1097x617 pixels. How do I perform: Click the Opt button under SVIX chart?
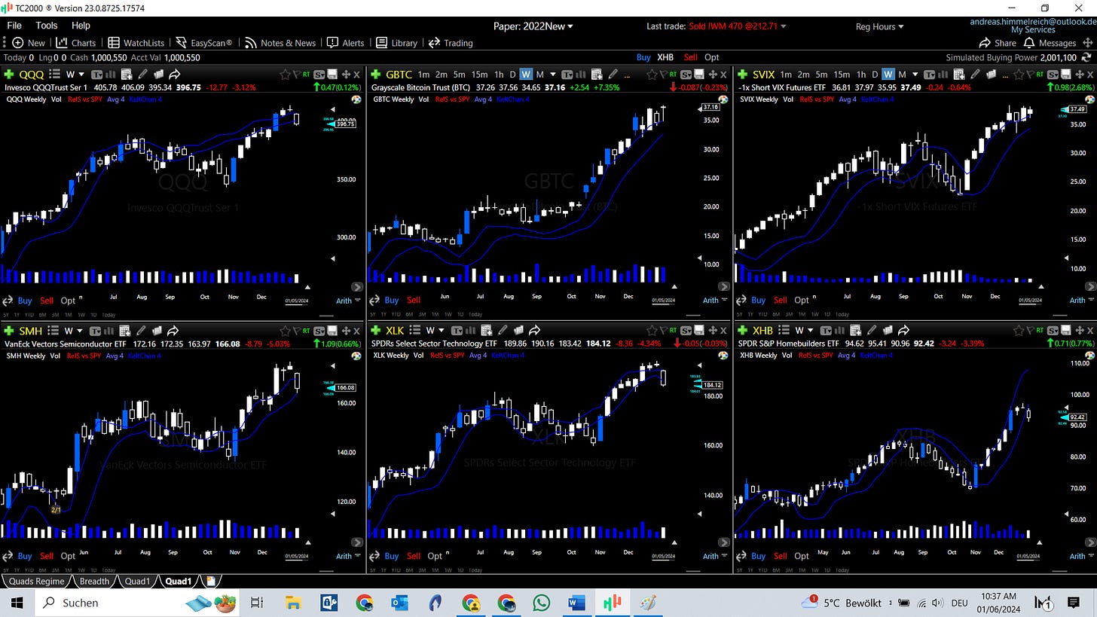[x=801, y=300]
